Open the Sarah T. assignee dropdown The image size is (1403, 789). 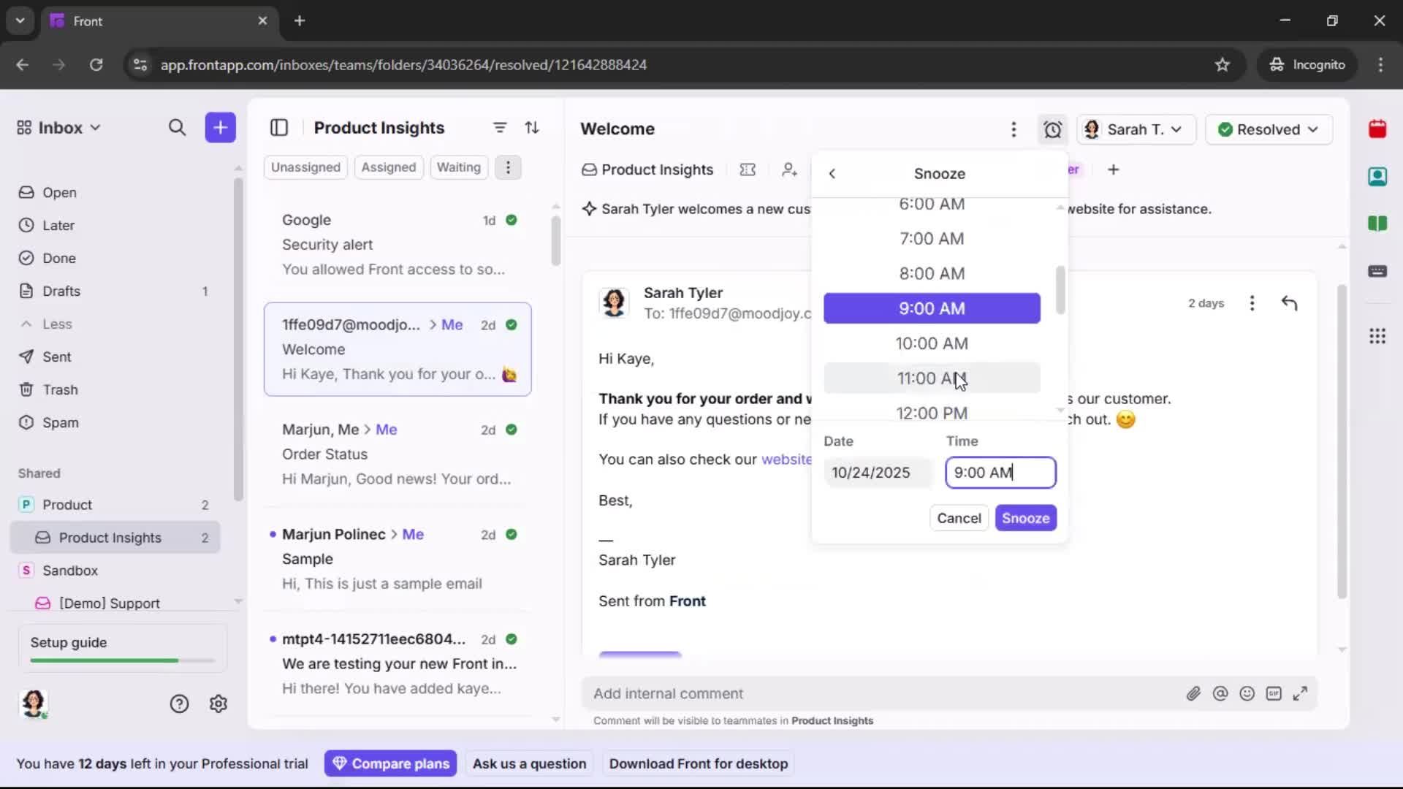coord(1136,129)
